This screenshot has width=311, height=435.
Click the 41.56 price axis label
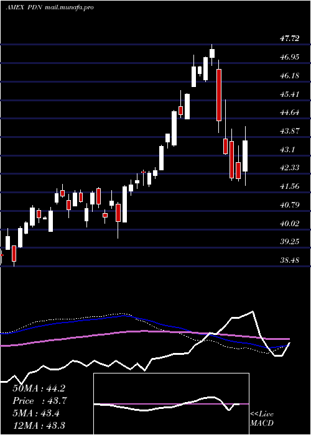point(290,186)
